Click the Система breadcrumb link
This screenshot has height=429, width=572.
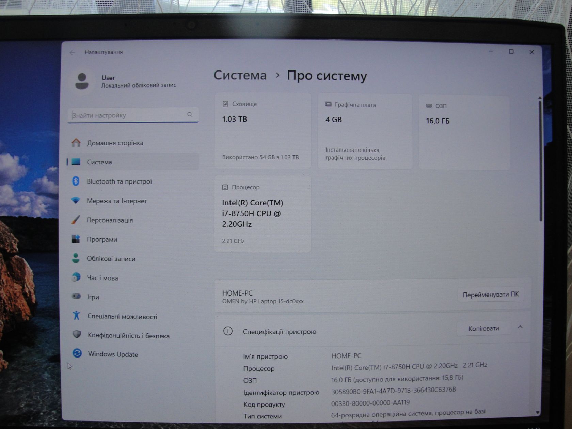240,75
